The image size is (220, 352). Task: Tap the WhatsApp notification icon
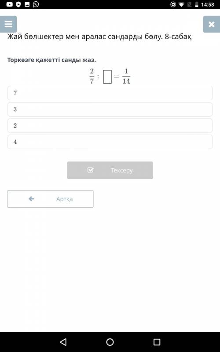click(36, 4)
